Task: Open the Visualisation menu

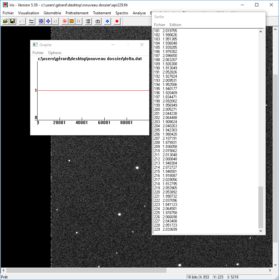Action: [29, 13]
